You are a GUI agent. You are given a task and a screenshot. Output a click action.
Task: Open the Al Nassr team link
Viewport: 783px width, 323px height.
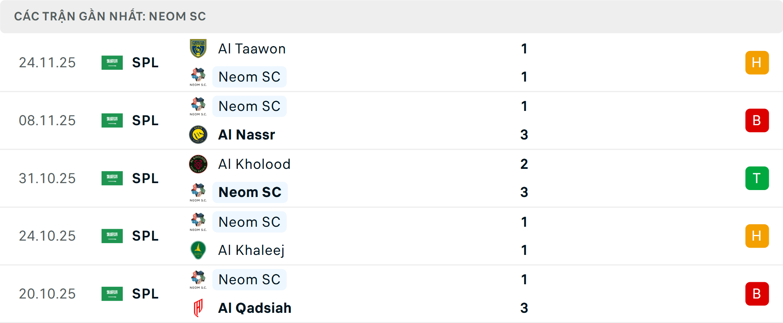click(246, 135)
